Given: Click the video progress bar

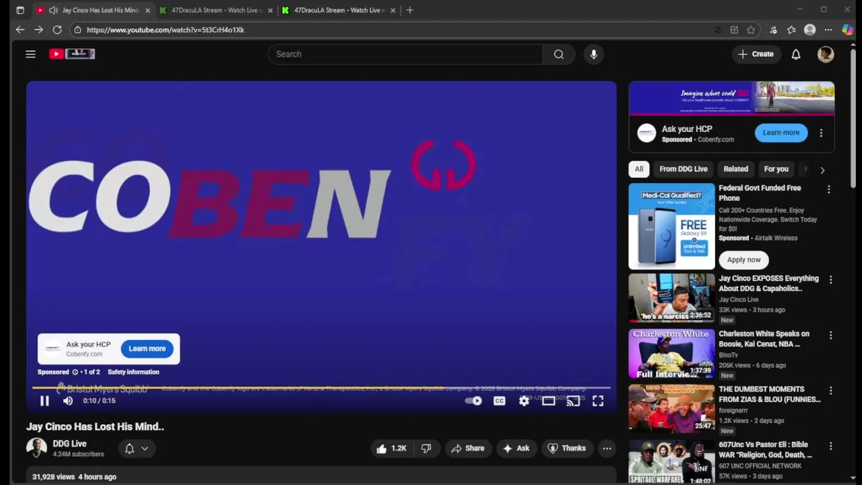Looking at the screenshot, I should point(321,388).
